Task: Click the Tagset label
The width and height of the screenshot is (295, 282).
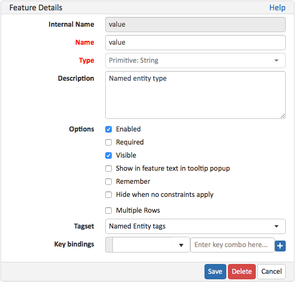Action: [84, 226]
